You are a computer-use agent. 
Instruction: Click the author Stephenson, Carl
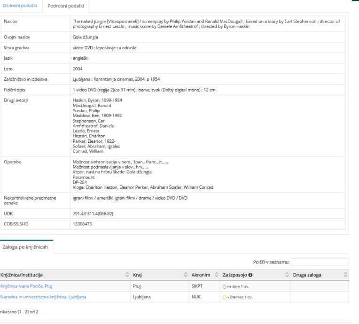(x=89, y=121)
